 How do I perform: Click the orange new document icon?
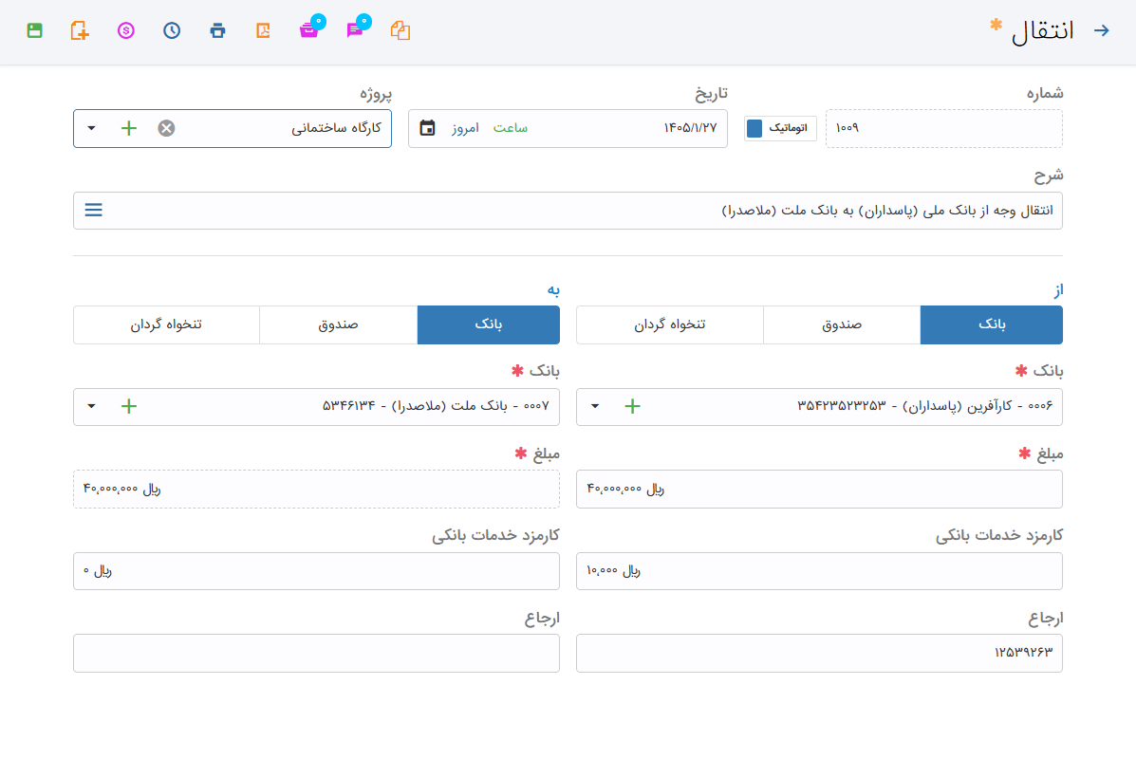coord(80,30)
